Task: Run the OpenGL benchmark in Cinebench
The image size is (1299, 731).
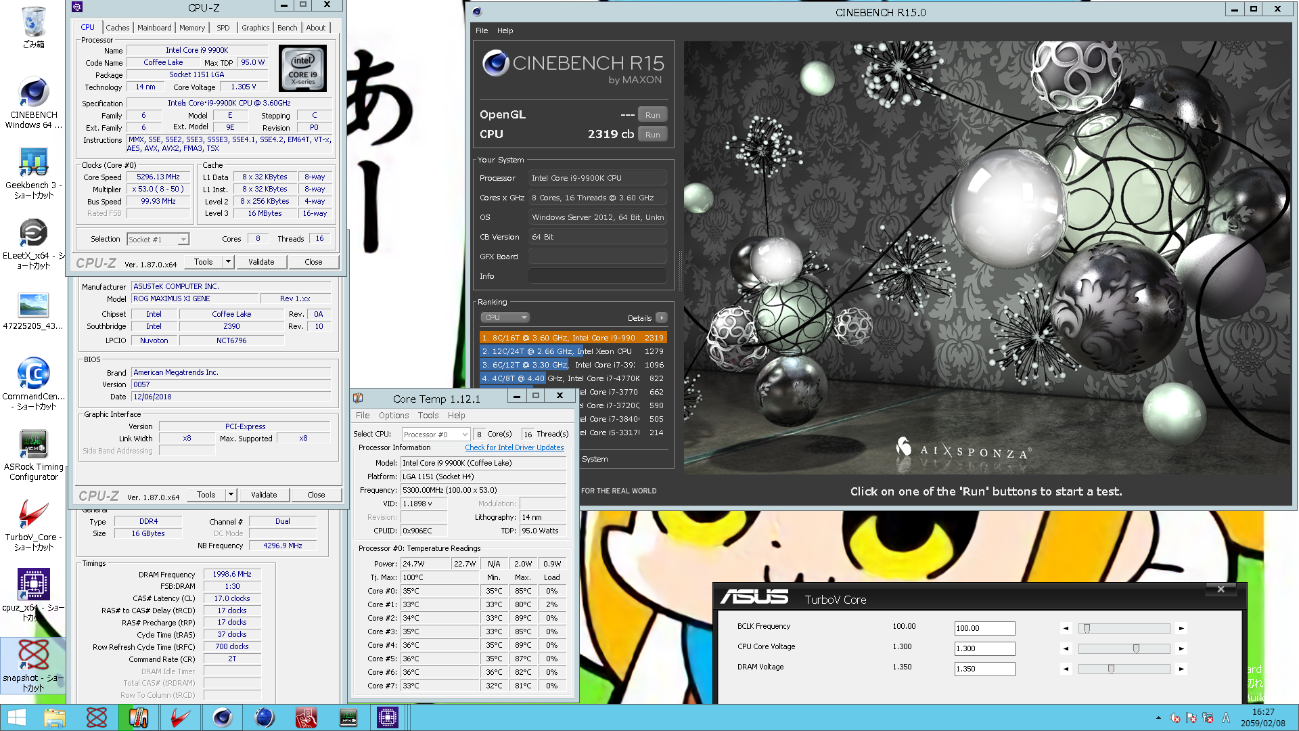Action: [x=652, y=115]
